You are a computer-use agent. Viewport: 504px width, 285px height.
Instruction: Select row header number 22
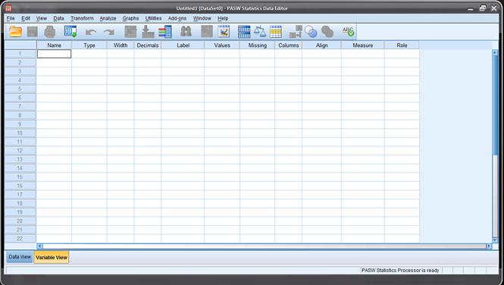pos(20,239)
